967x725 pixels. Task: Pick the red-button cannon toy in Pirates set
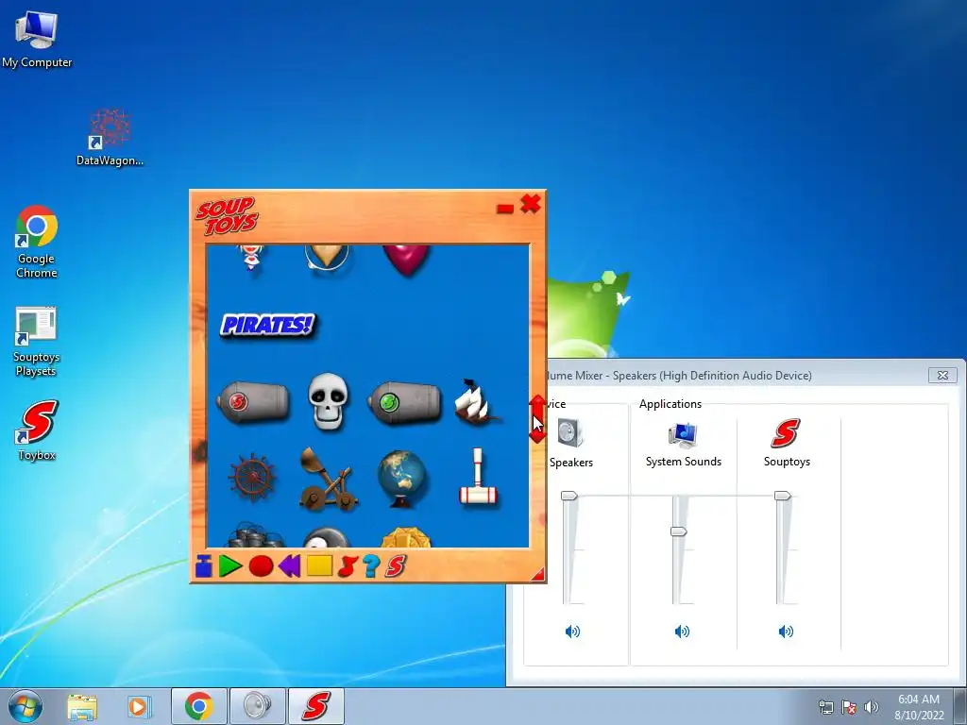(x=253, y=402)
